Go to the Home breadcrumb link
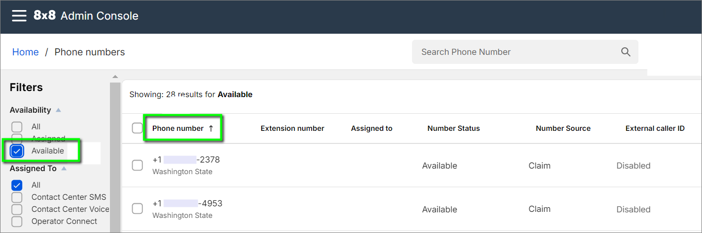This screenshot has width=702, height=233. coord(25,52)
